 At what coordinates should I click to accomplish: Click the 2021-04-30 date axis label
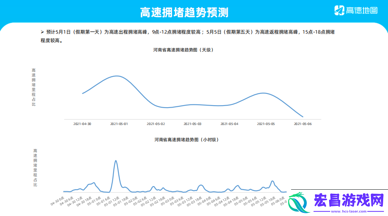pos(82,124)
